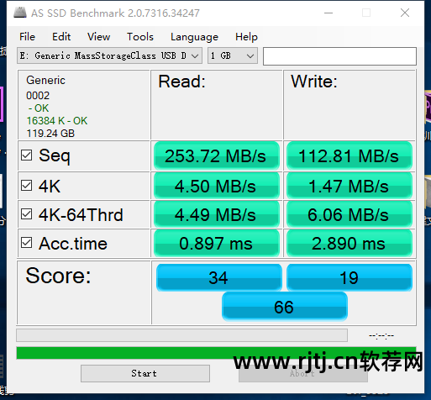Image resolution: width=431 pixels, height=400 pixels.
Task: Uncheck the Acc.time test checkbox
Action: pyautogui.click(x=27, y=243)
